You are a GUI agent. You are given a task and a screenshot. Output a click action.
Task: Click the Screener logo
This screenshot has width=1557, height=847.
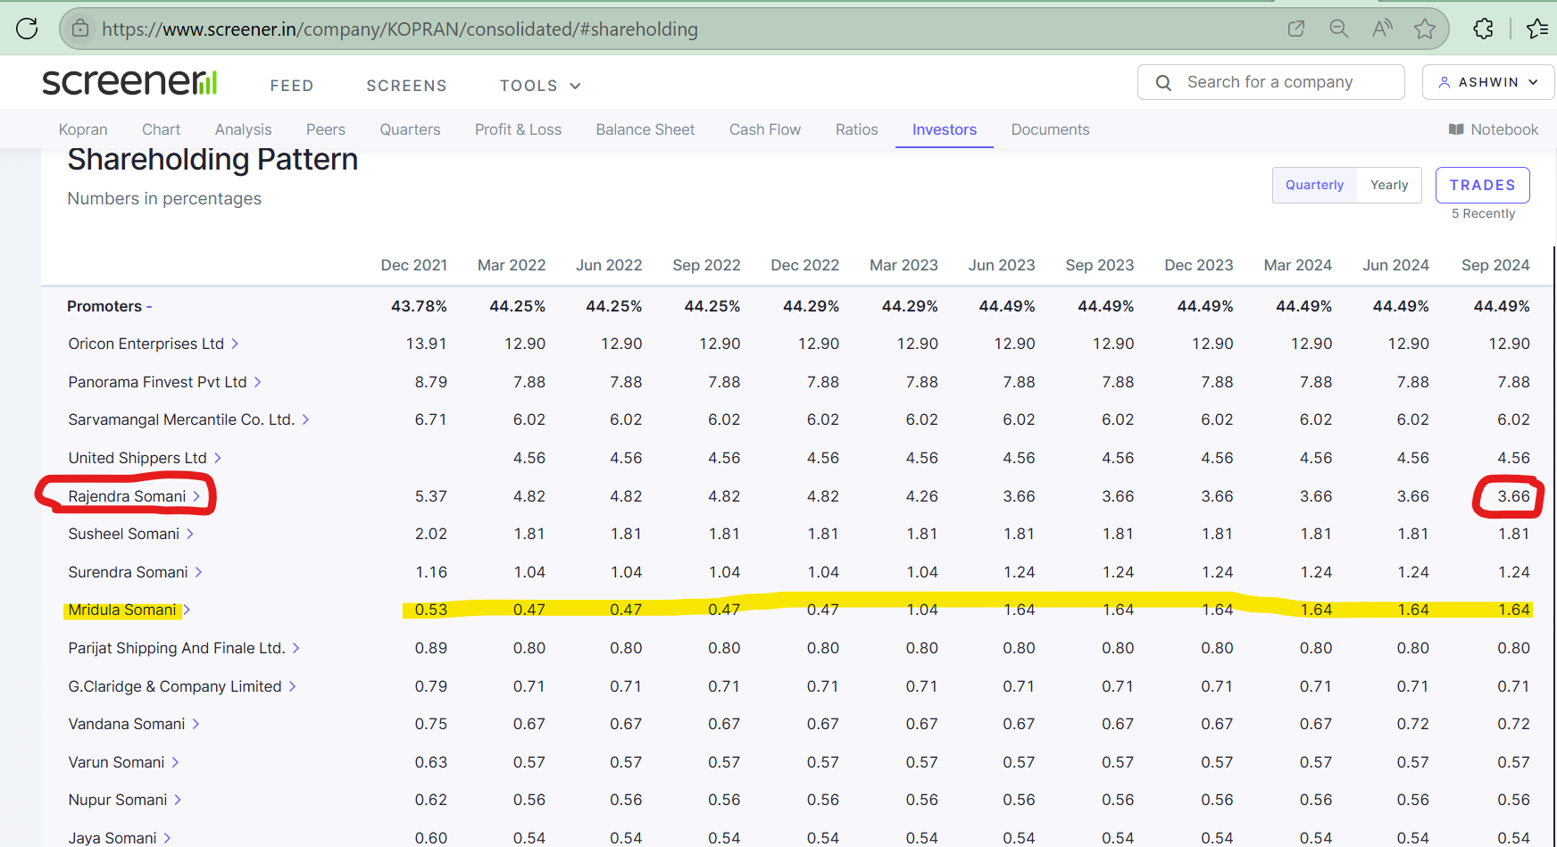(x=130, y=82)
